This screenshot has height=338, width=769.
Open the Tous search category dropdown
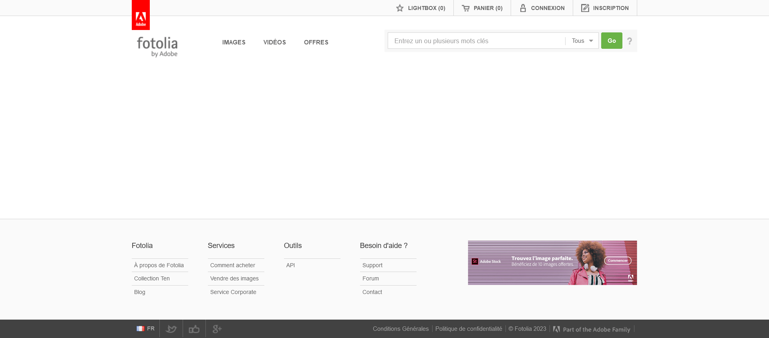pos(582,41)
